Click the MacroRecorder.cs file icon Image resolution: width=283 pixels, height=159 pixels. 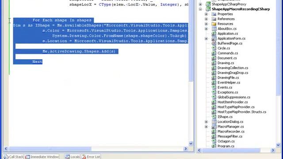point(214,132)
